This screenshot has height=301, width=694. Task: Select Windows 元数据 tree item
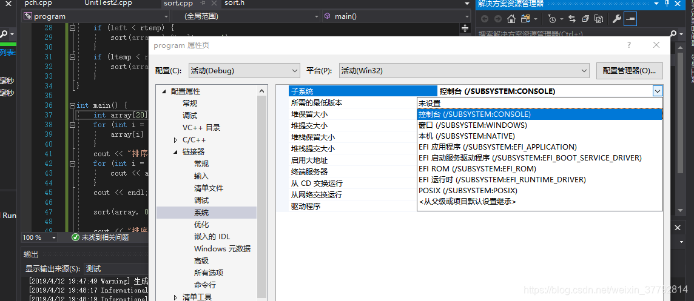pos(222,249)
